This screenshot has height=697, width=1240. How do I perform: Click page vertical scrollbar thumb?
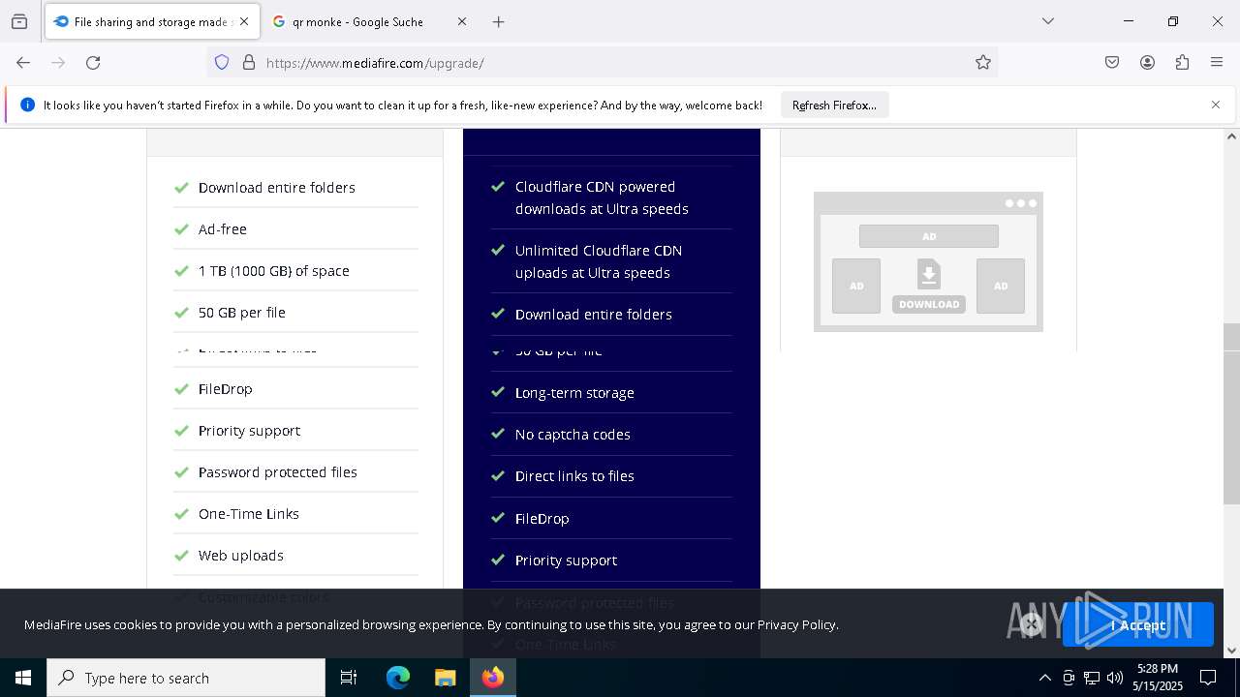point(1231,414)
